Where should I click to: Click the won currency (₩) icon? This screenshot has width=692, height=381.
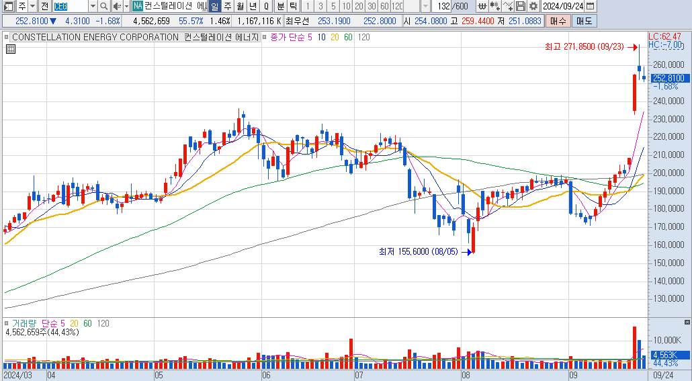[x=482, y=6]
